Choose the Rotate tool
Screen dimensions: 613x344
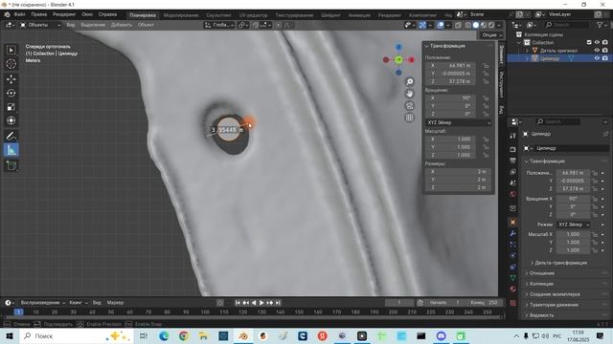tap(11, 93)
